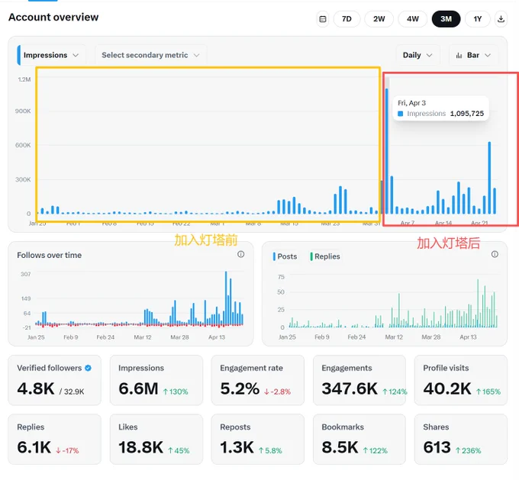
Task: Toggle the Replies legend series
Action: 325,256
